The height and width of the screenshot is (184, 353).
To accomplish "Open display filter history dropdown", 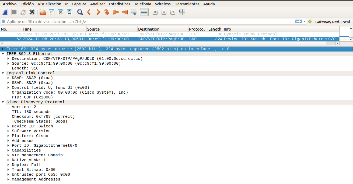I will click(305, 22).
